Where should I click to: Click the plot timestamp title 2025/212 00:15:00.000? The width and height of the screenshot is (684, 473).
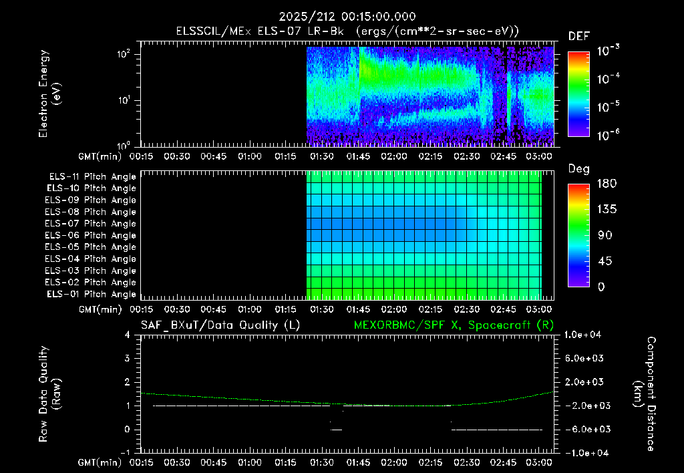[347, 17]
